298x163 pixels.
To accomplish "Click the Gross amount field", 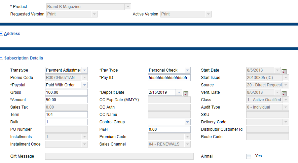I will click(x=66, y=92).
